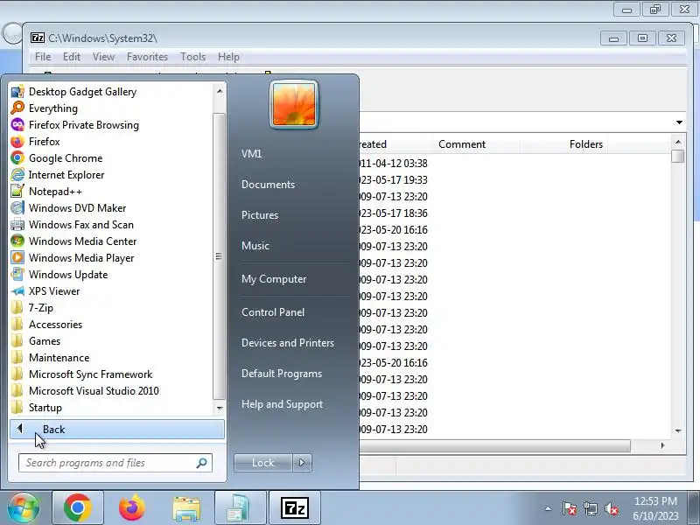This screenshot has height=525, width=700.
Task: Open Firefox Private Browsing entry
Action: point(83,125)
